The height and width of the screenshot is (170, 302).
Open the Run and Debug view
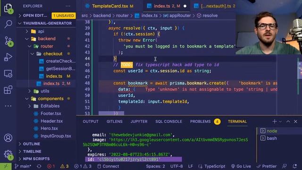click(8, 57)
